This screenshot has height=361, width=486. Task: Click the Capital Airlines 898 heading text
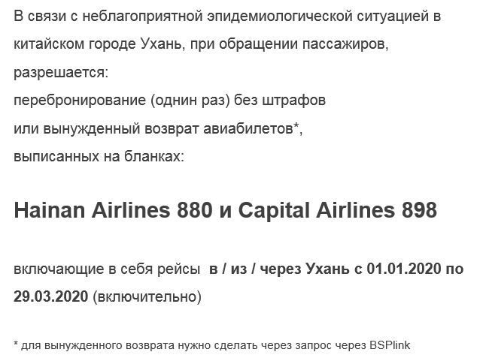click(338, 210)
